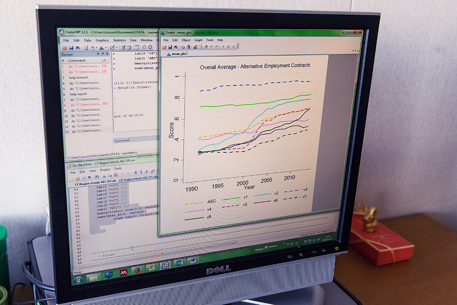Pause recording icon in Graph window toolbar

(x=228, y=47)
